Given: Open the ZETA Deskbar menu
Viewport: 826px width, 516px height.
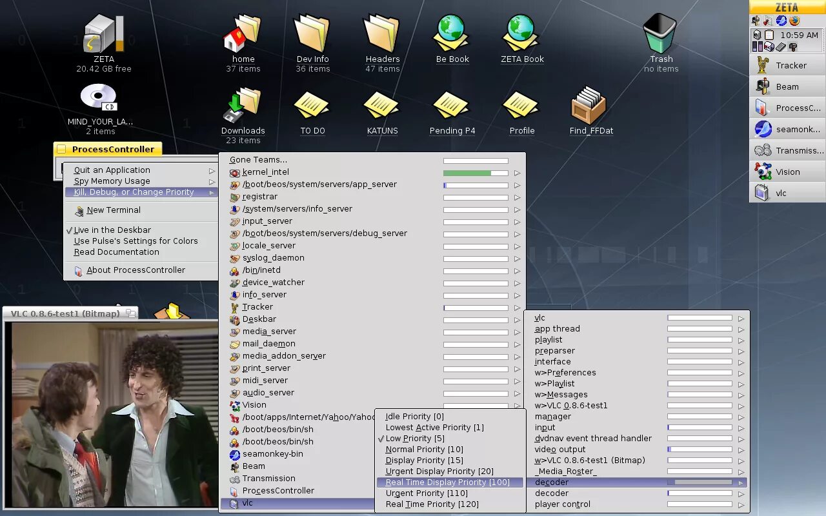Looking at the screenshot, I should tap(787, 7).
